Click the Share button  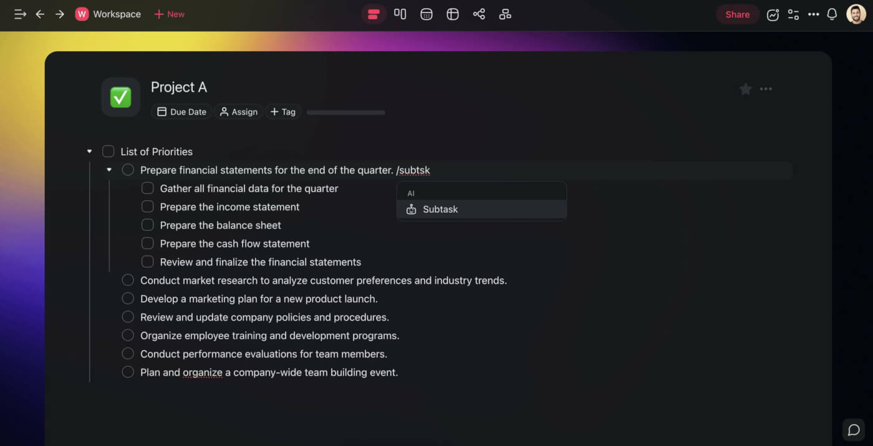[737, 14]
